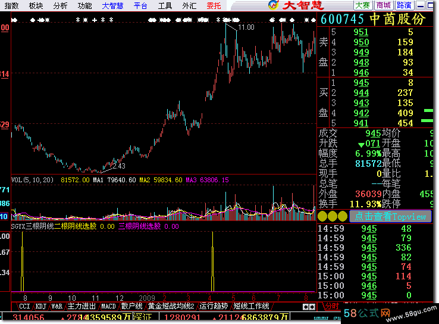Click the 幅度 value 6.99%

(x=368, y=153)
